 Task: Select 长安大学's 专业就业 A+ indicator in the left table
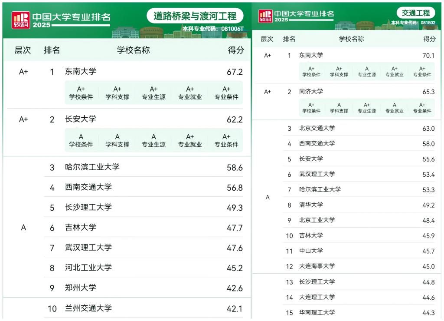click(190, 140)
